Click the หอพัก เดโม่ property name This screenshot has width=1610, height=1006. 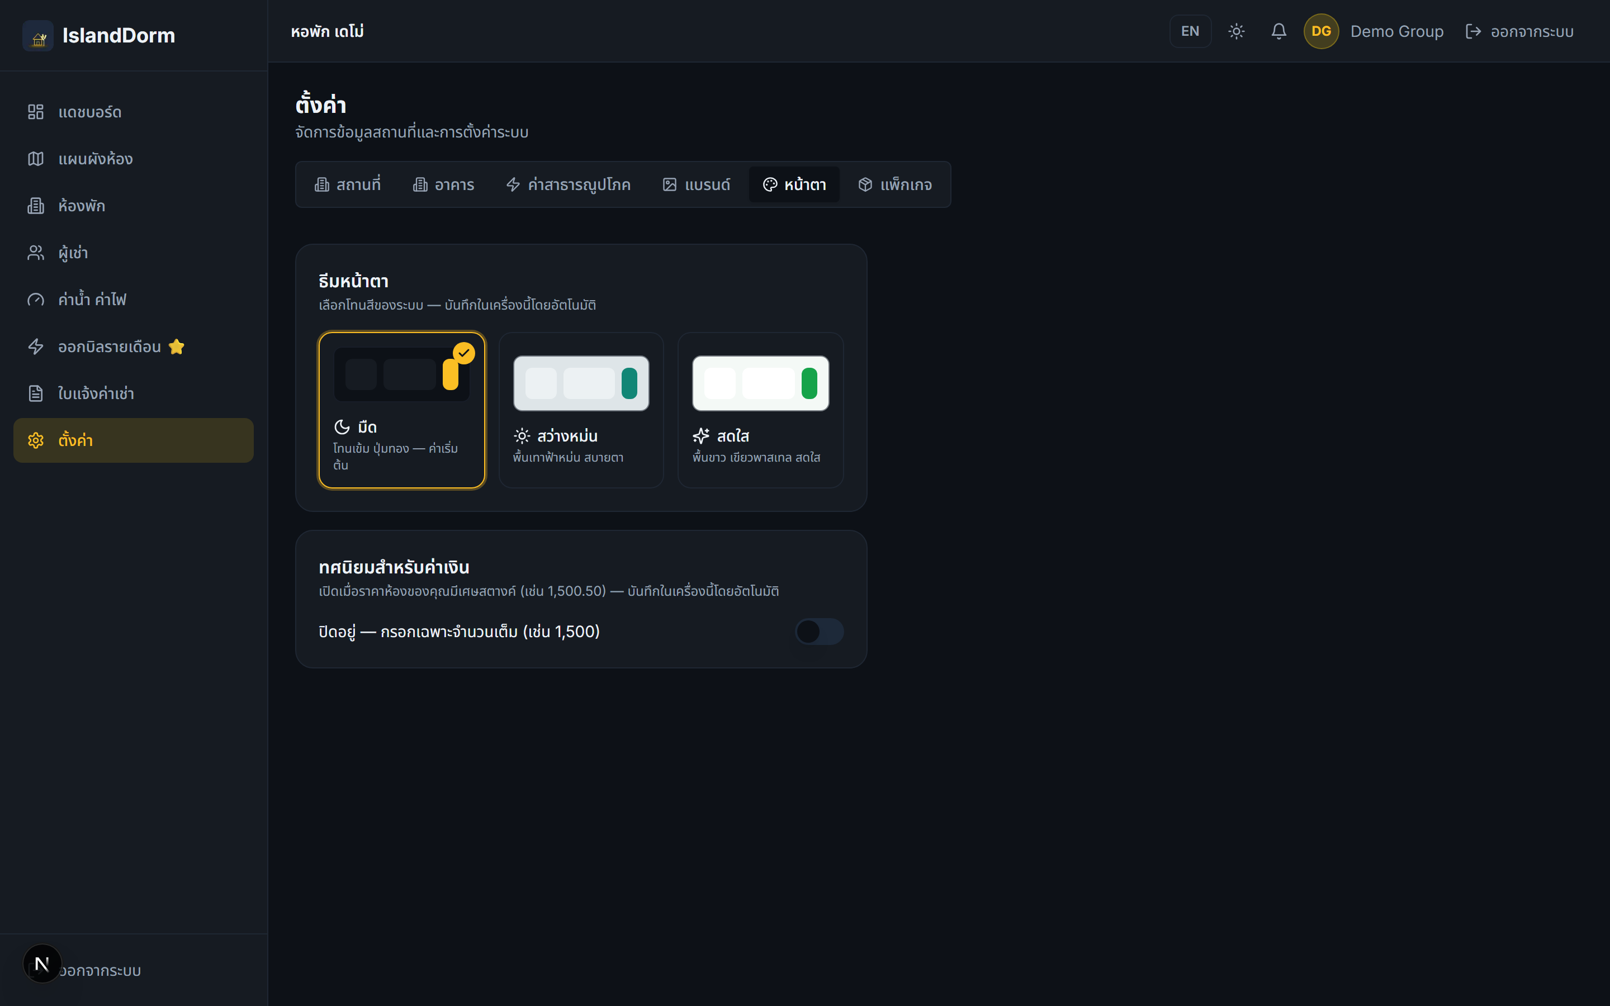[x=328, y=31]
